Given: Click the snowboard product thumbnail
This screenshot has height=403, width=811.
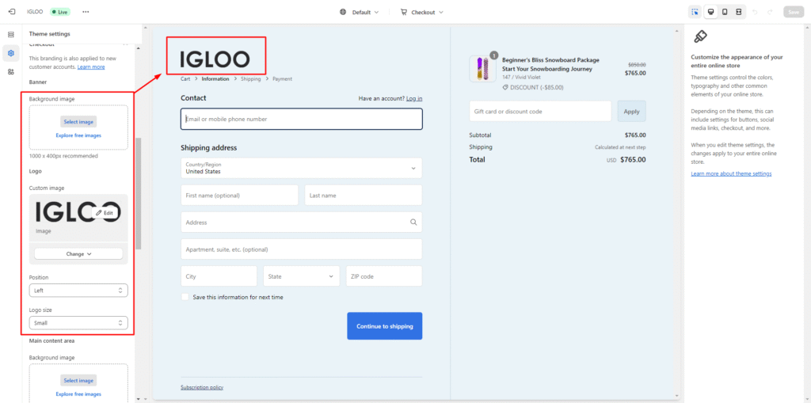Looking at the screenshot, I should coord(482,69).
